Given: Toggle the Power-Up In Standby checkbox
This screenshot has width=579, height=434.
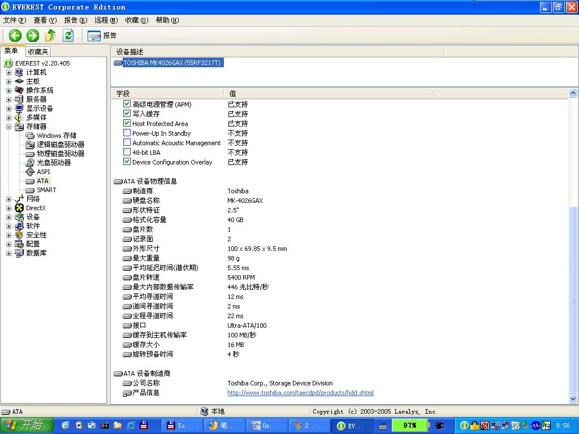Looking at the screenshot, I should (127, 133).
